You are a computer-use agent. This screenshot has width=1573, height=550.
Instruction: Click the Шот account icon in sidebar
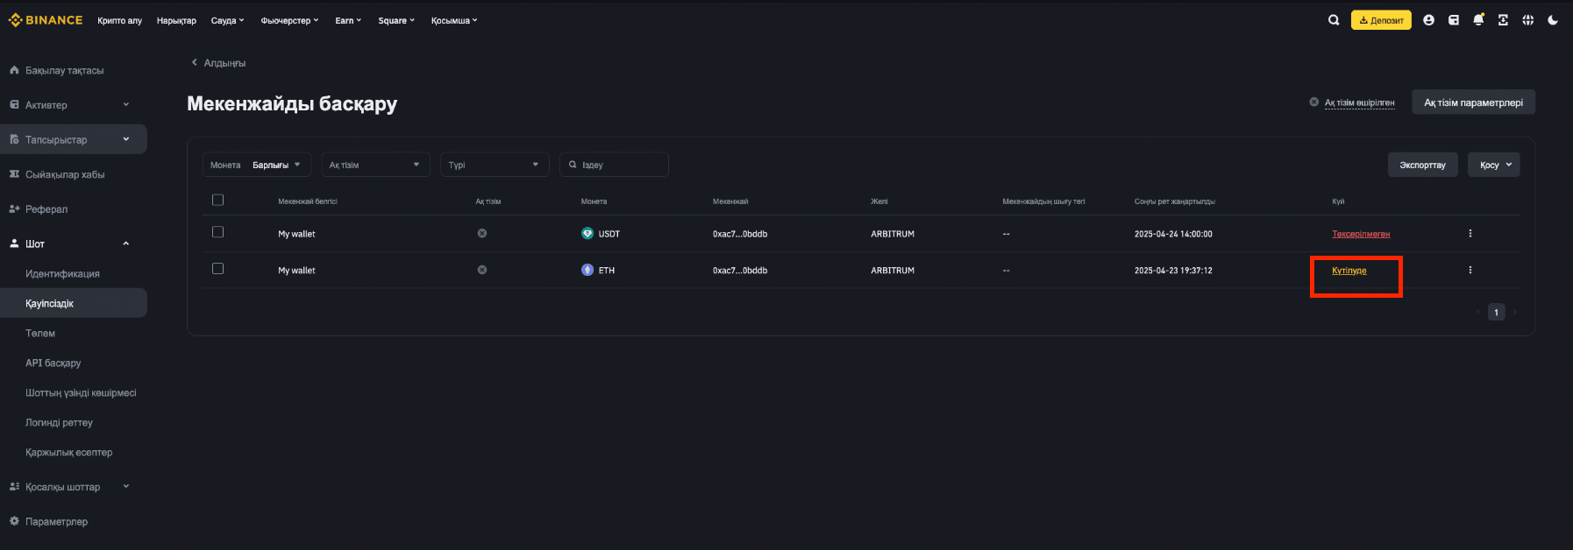click(14, 243)
